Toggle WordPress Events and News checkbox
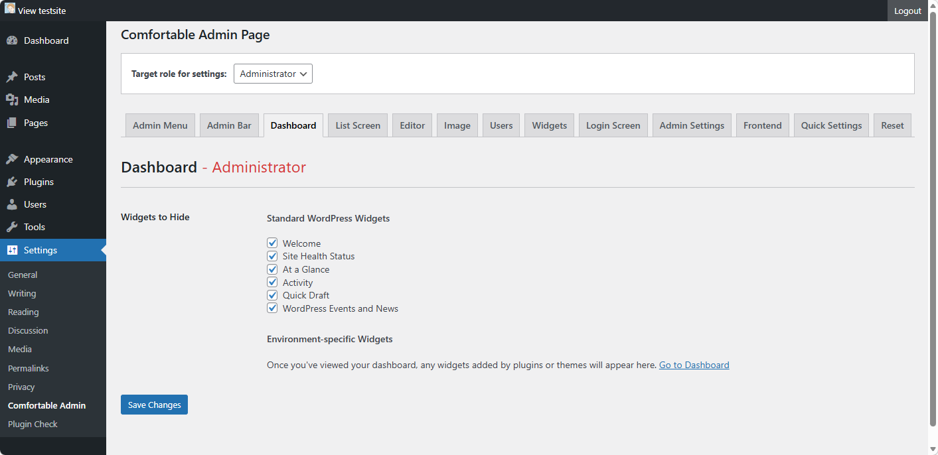The width and height of the screenshot is (938, 455). [272, 308]
